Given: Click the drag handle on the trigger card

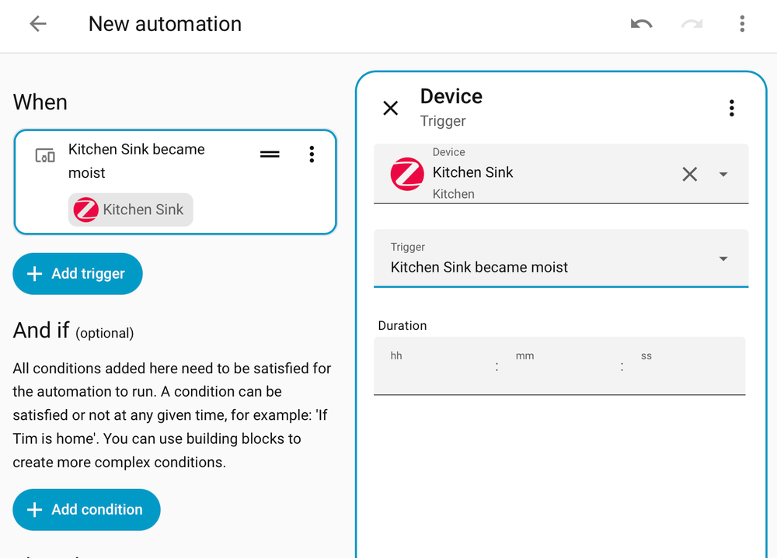Looking at the screenshot, I should [270, 154].
